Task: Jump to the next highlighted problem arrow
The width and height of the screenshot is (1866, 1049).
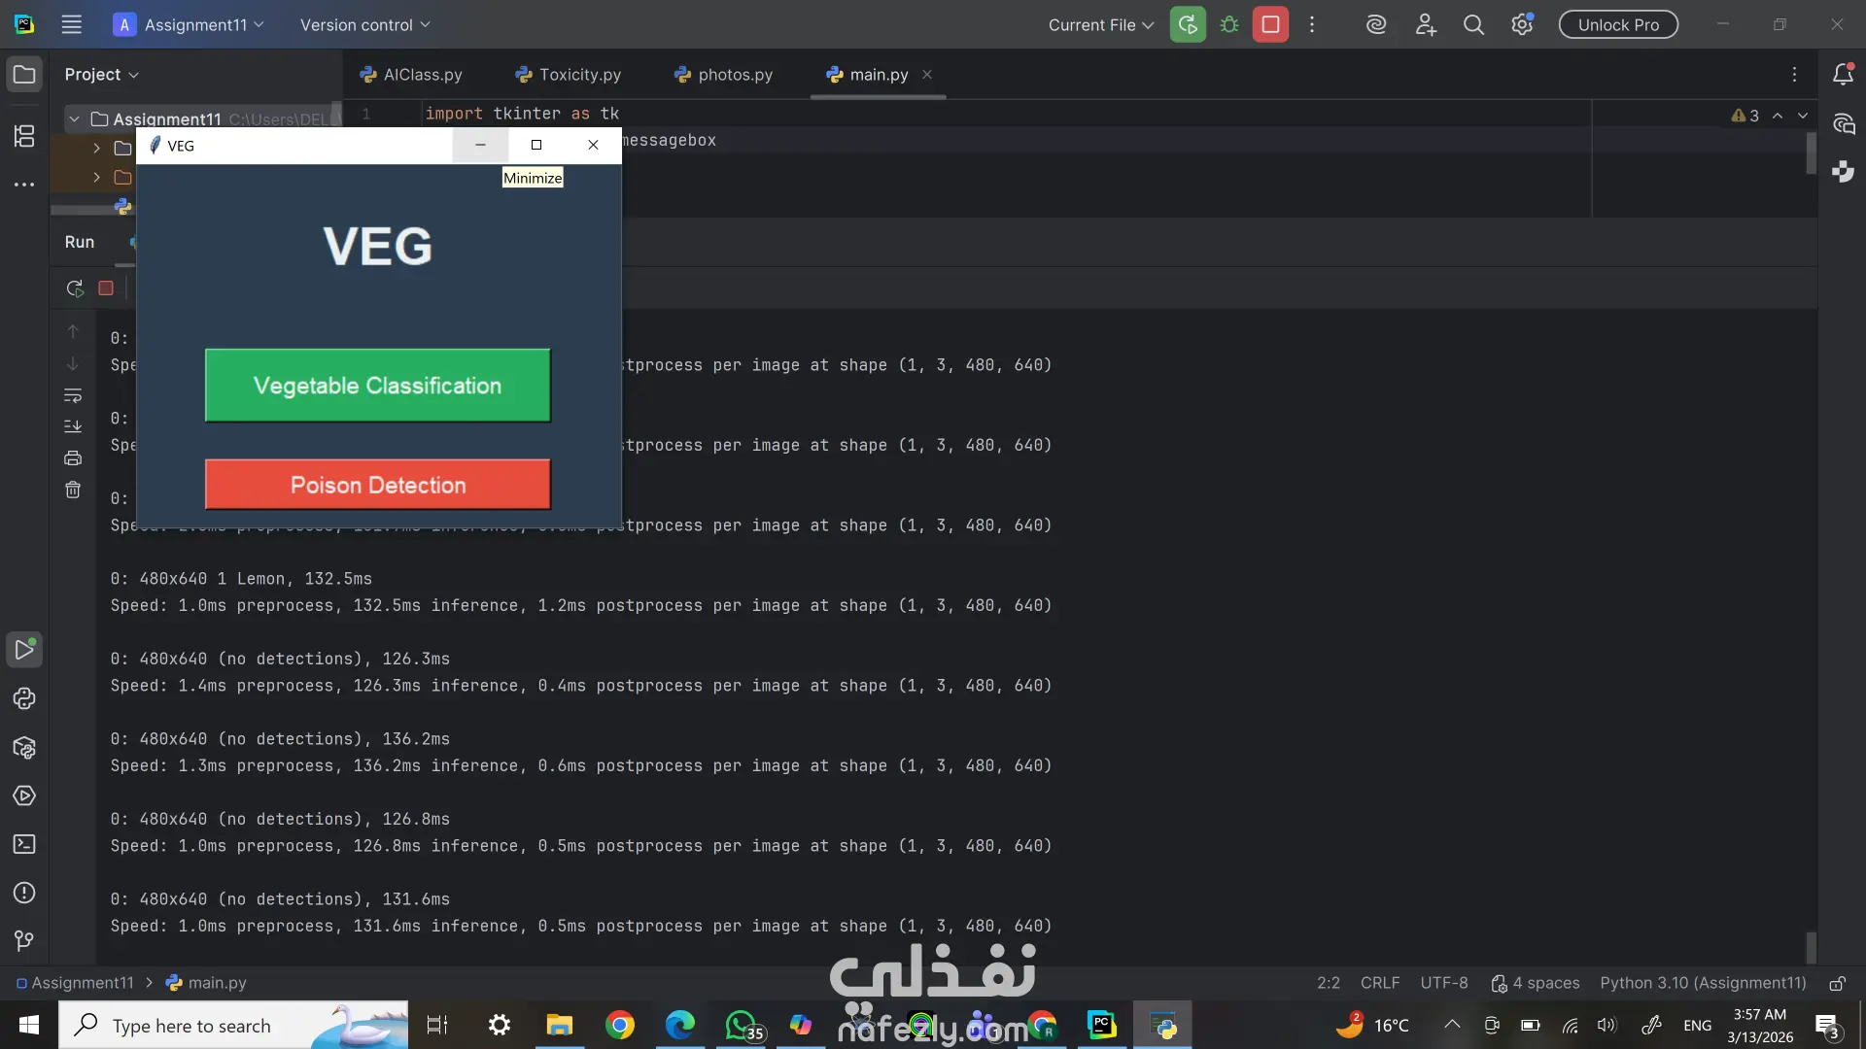Action: tap(1803, 116)
